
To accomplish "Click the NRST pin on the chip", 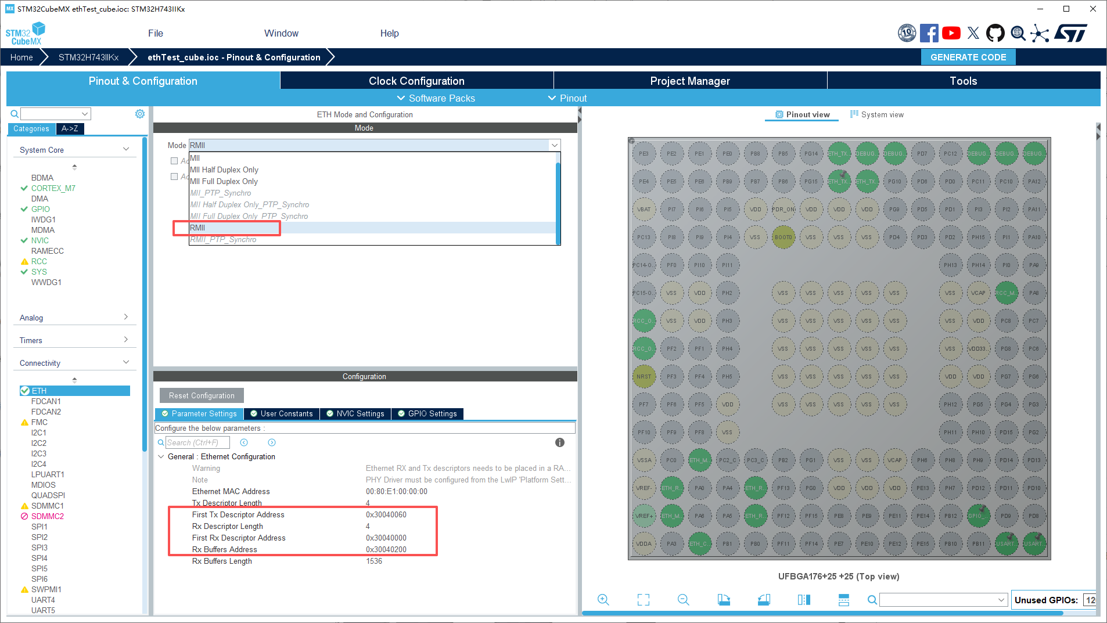I will tap(644, 376).
